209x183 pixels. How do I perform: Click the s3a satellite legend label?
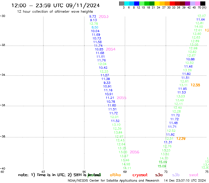[159, 175]
